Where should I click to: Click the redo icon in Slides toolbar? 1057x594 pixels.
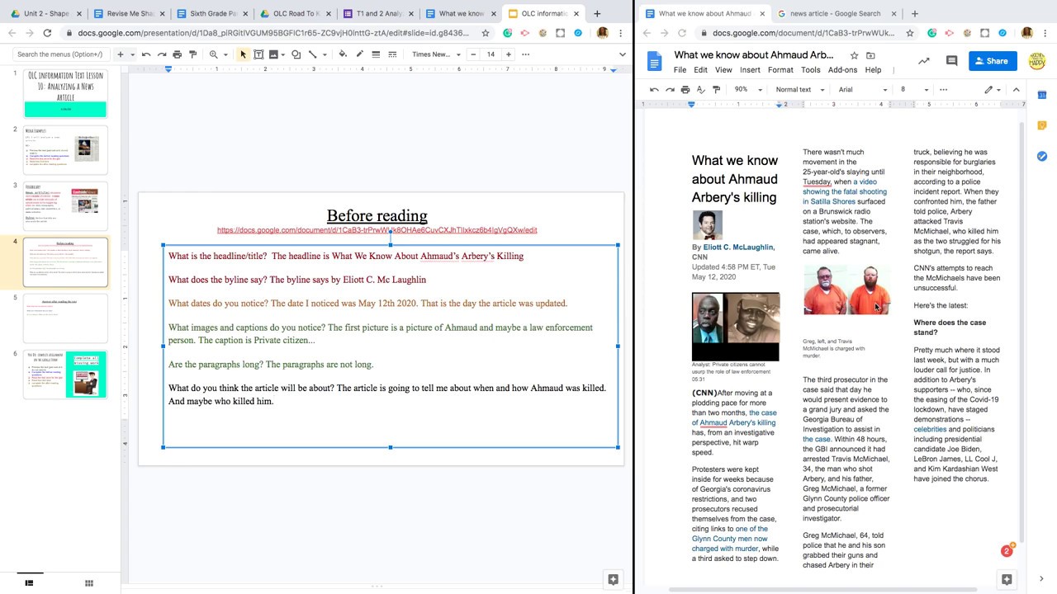[x=162, y=54]
